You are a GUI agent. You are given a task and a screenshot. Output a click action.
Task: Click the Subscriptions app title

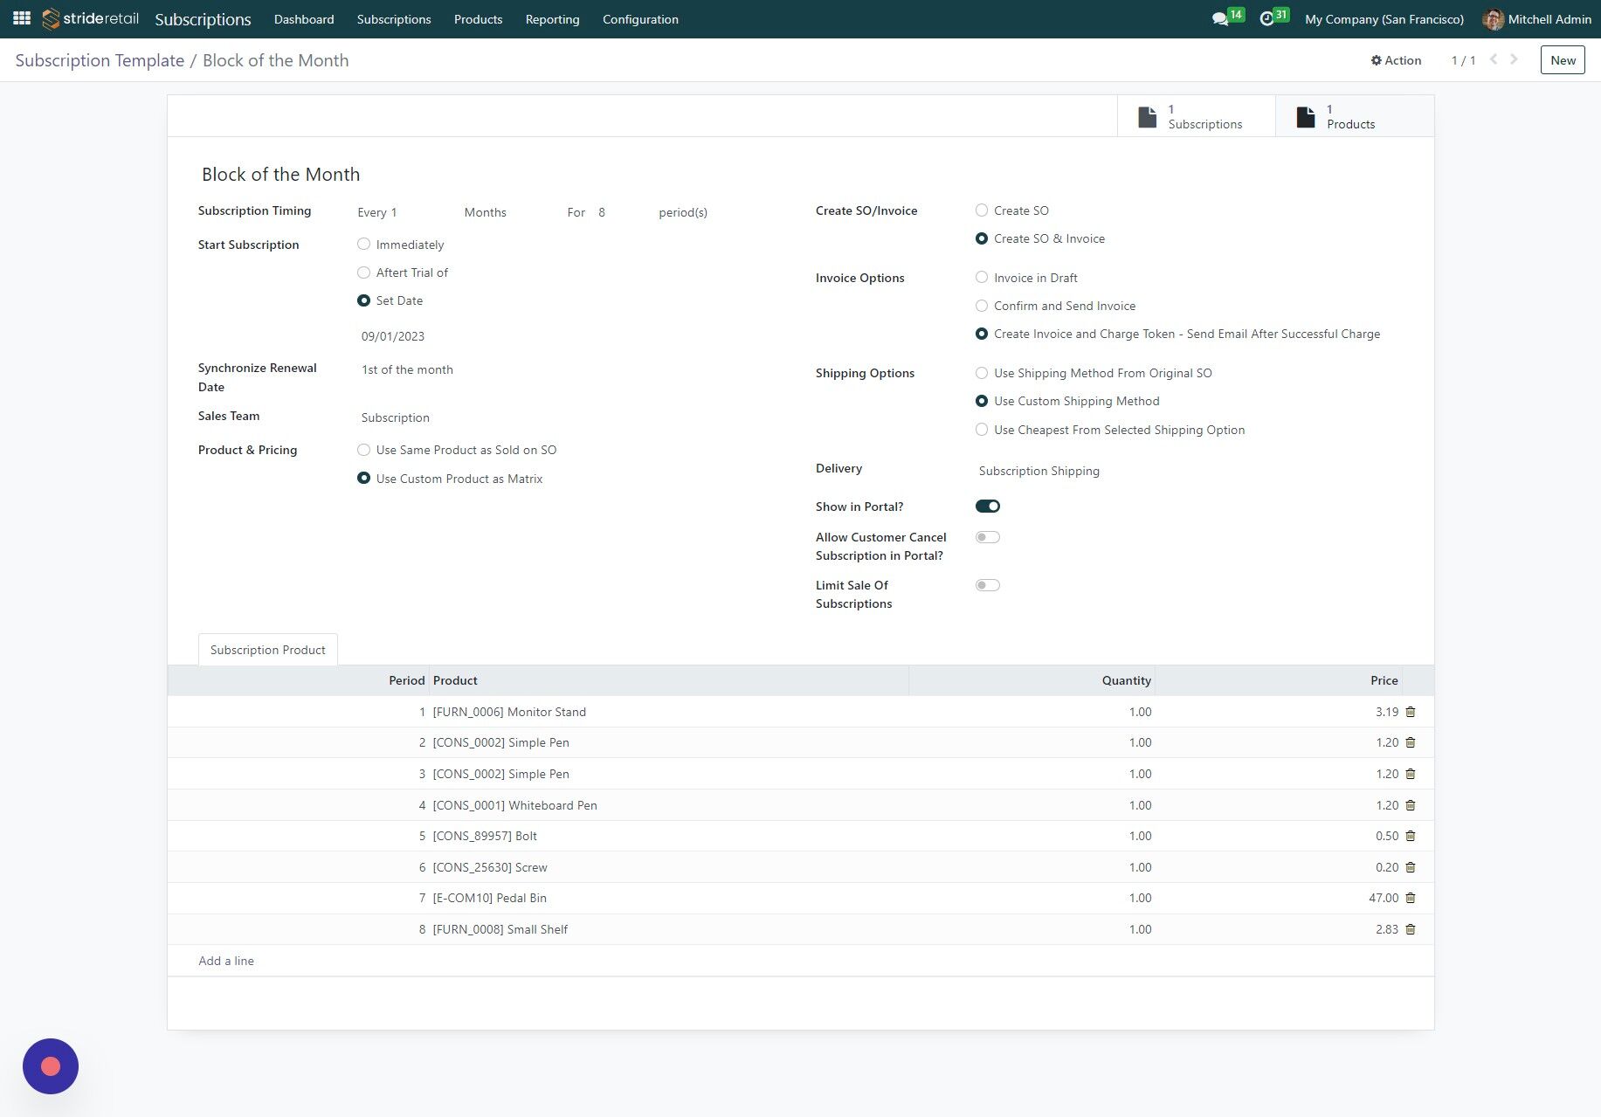[x=203, y=19]
